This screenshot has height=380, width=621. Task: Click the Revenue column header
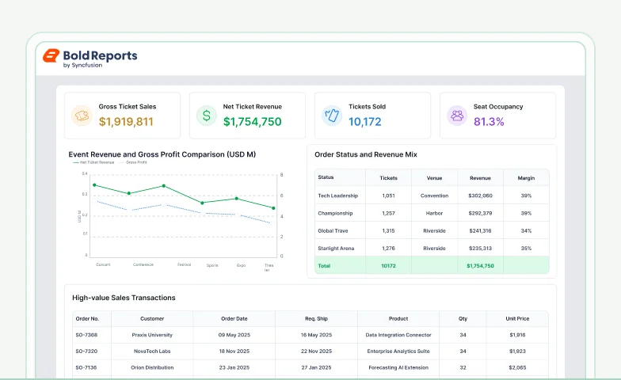480,178
